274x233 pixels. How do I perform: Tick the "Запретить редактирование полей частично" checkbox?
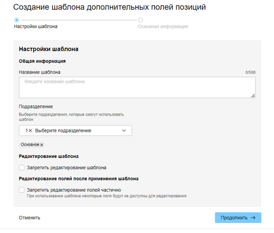coord(22,190)
